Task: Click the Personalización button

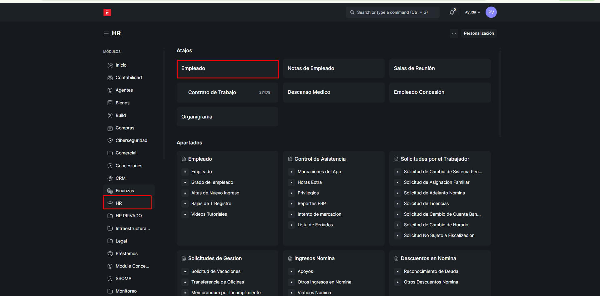Action: (x=479, y=33)
